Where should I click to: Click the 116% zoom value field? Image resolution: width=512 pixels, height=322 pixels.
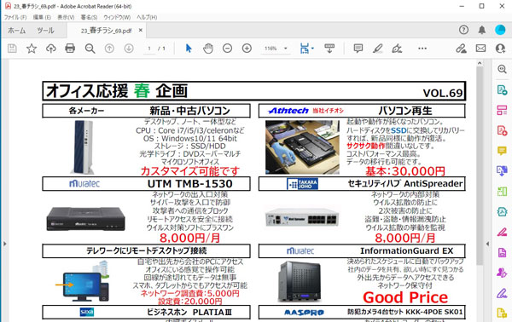271,49
